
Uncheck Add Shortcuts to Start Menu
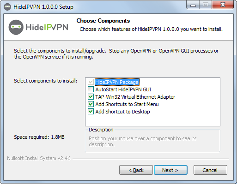coord(91,104)
